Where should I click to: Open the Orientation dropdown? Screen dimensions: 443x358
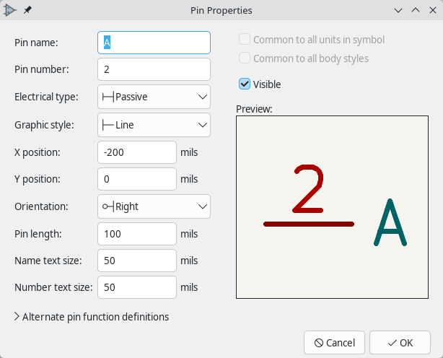[154, 206]
